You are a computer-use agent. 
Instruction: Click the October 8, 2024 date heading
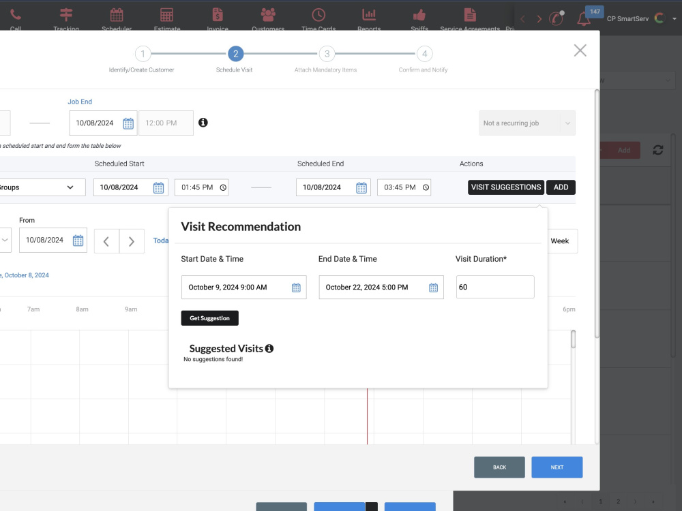(x=25, y=275)
